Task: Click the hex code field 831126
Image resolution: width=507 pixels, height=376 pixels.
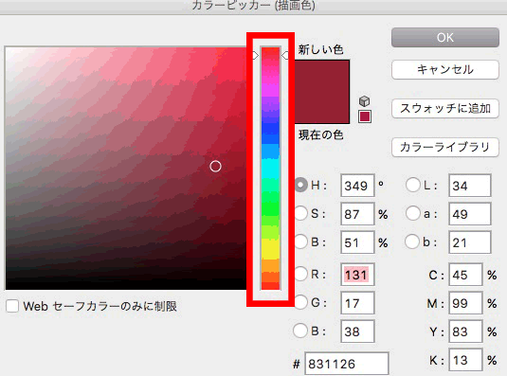Action: (346, 364)
